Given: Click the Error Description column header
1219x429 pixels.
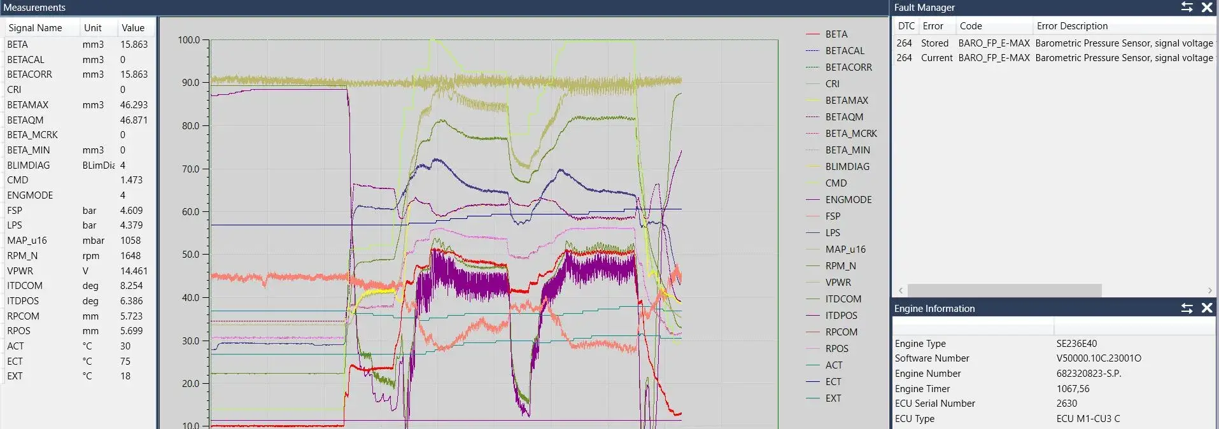Looking at the screenshot, I should 1072,26.
